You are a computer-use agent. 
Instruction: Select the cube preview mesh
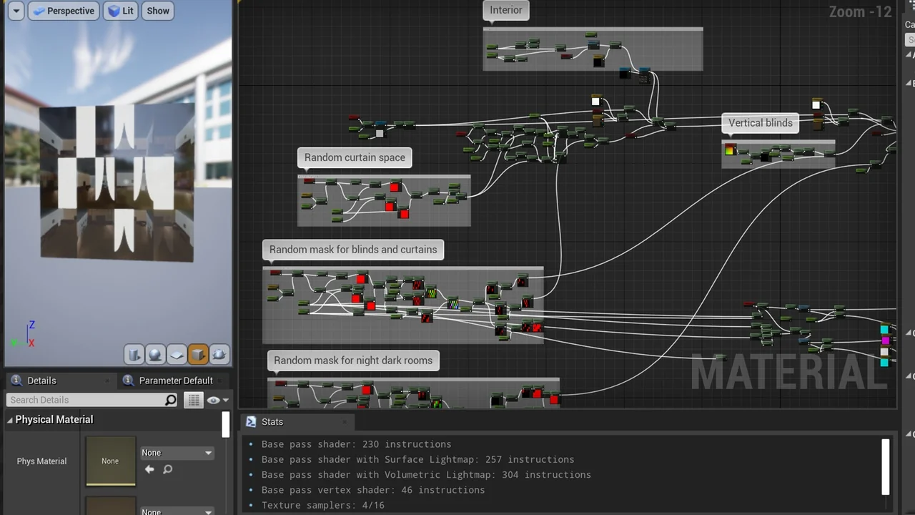tap(198, 354)
